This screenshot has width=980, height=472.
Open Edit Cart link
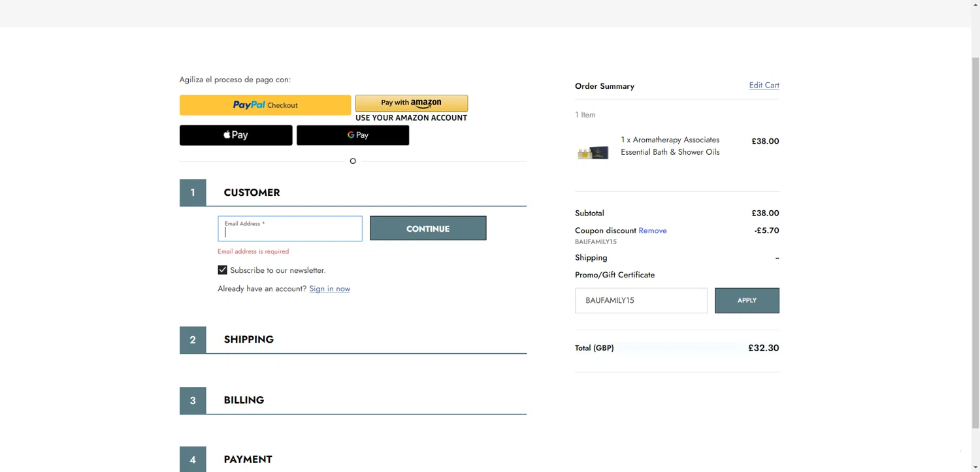pyautogui.click(x=764, y=86)
